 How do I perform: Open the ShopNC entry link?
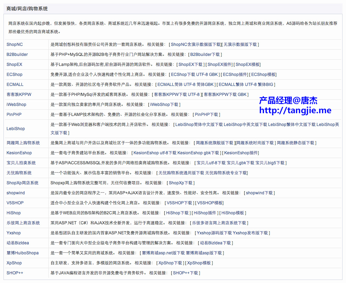coord(15,45)
